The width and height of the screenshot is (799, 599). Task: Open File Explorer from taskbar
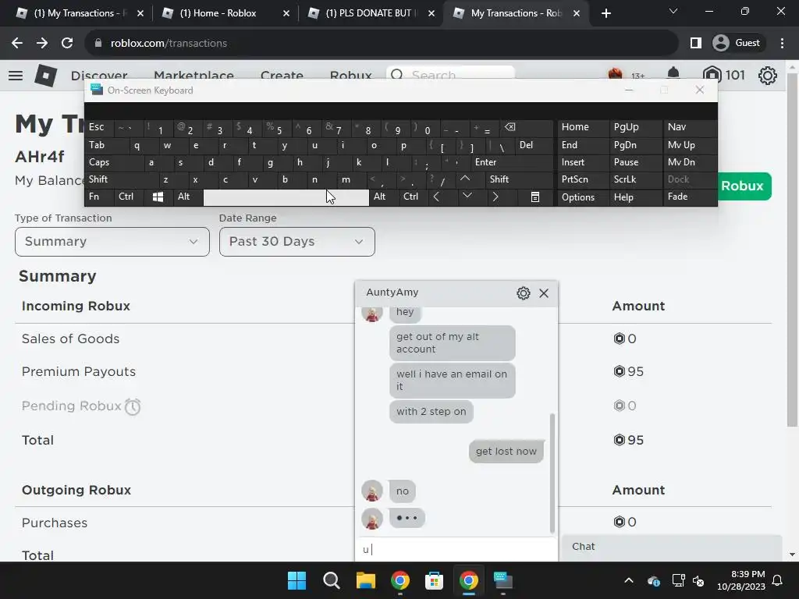pos(365,580)
